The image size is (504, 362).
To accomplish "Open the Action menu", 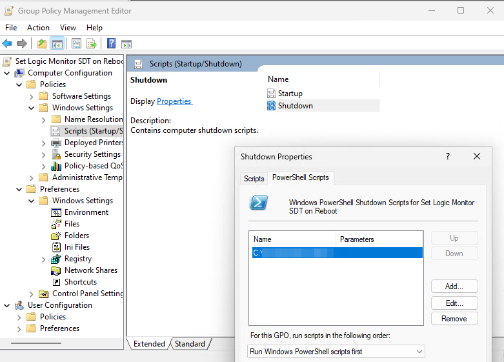I will point(38,28).
